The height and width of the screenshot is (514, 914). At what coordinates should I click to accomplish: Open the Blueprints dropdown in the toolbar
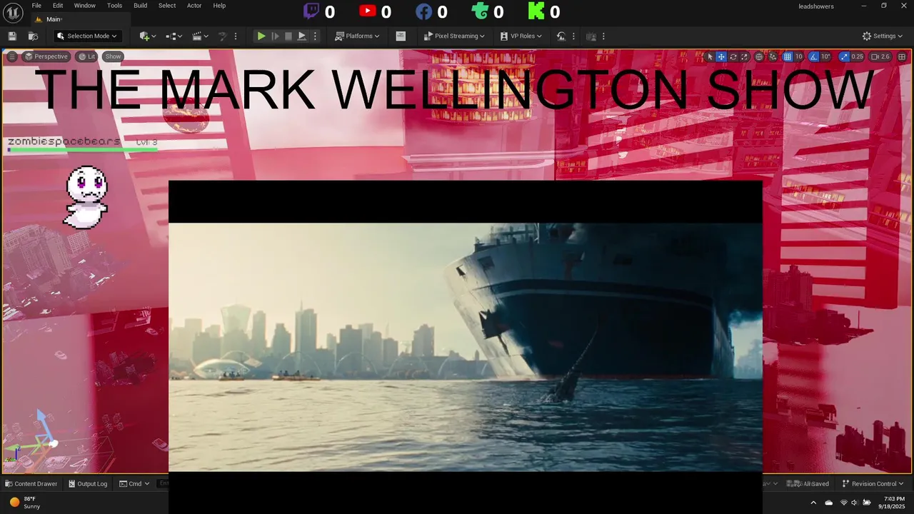(174, 36)
